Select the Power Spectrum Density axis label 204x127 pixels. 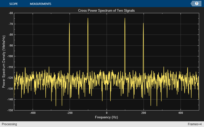[x=4, y=61]
